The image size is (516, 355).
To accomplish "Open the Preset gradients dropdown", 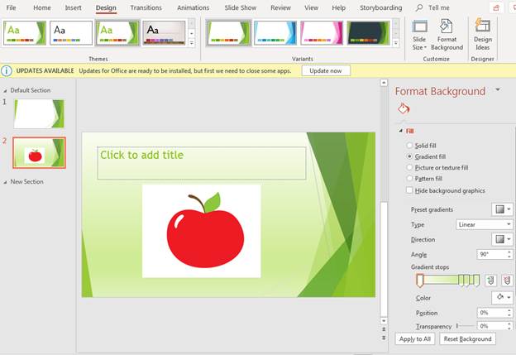I will point(502,209).
